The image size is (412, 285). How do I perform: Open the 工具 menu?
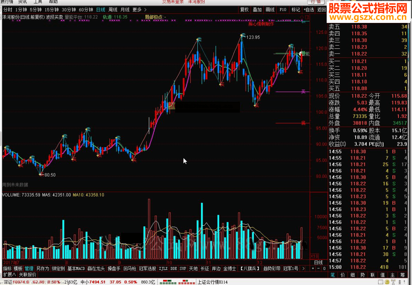38,2
